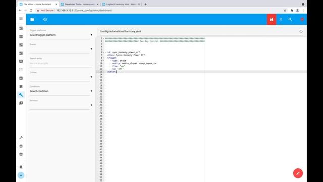Open the history chart icon in the sidebar
Screen dimensions: 323x182
pos(21,78)
